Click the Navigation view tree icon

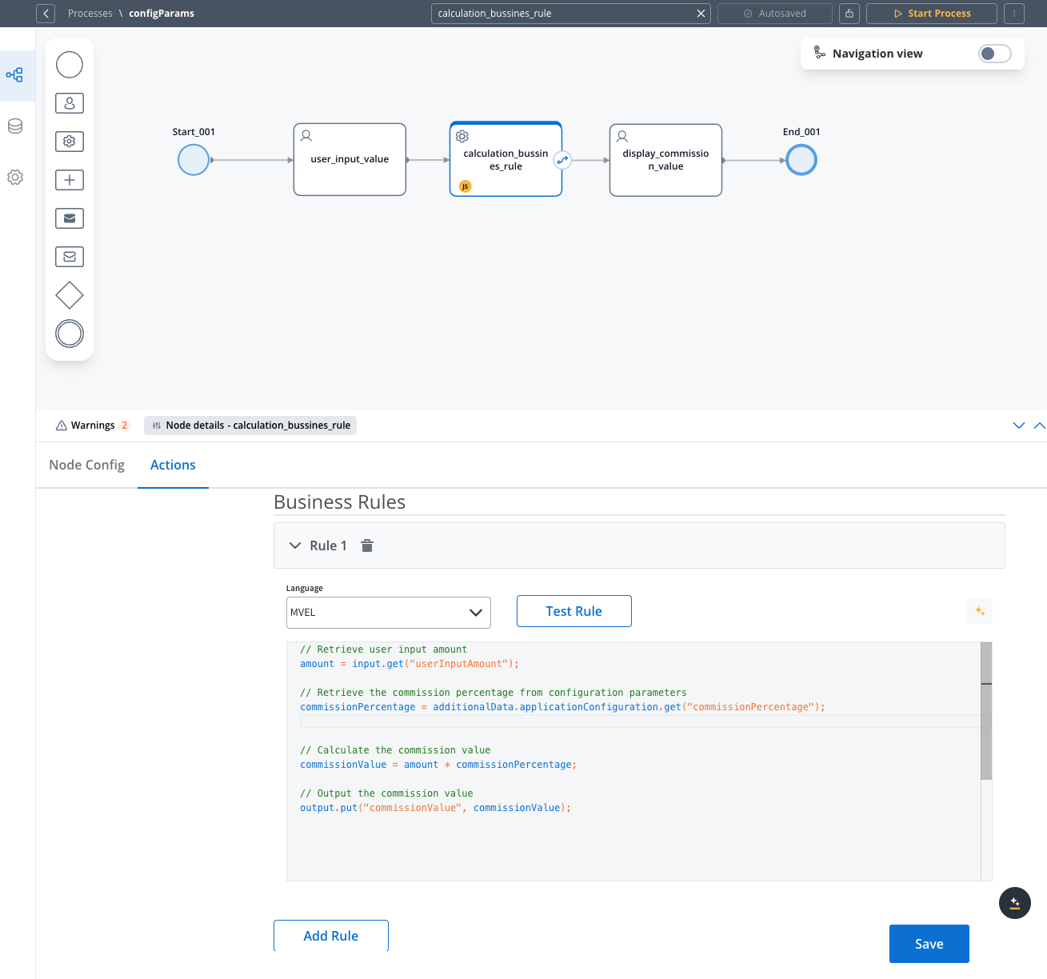[819, 53]
